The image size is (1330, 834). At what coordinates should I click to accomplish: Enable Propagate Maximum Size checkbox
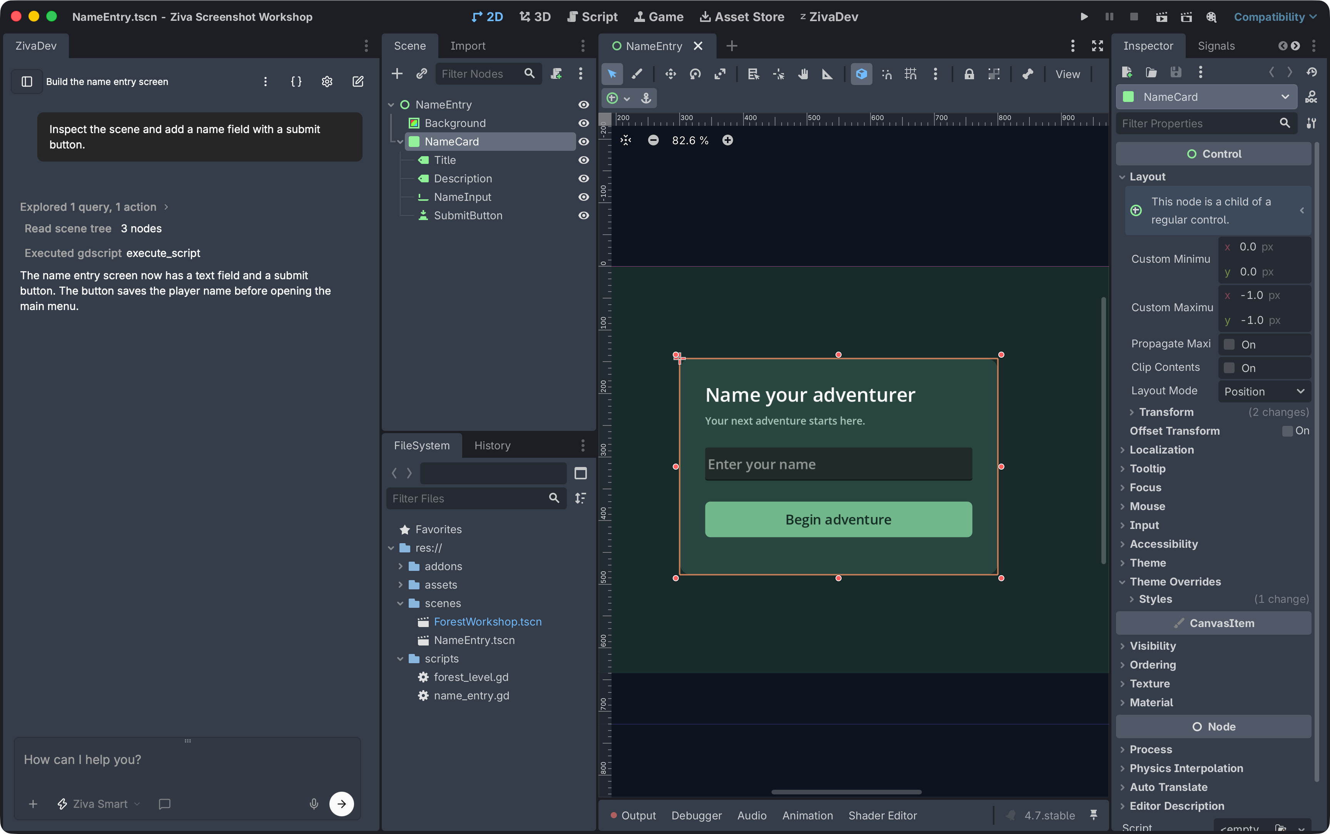1230,344
